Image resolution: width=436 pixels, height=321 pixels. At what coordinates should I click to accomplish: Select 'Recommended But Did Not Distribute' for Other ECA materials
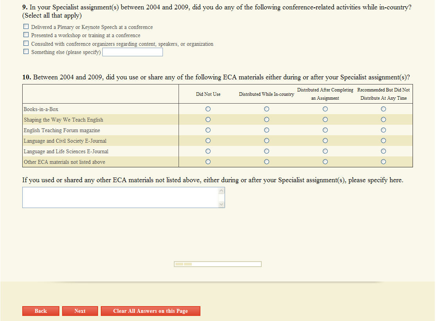(383, 162)
